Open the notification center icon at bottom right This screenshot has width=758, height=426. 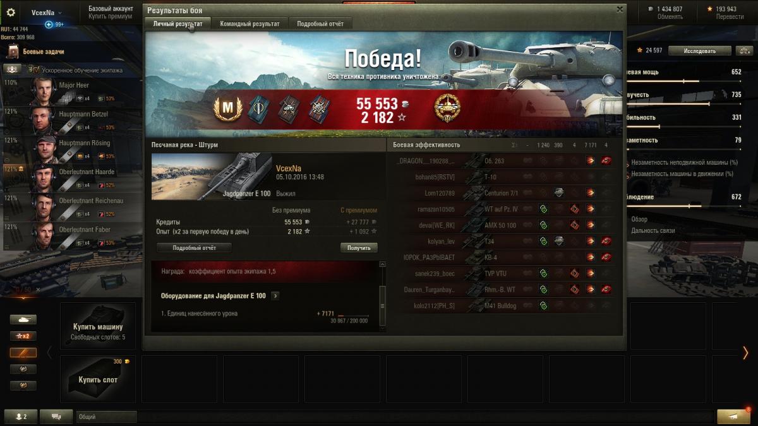coord(733,417)
